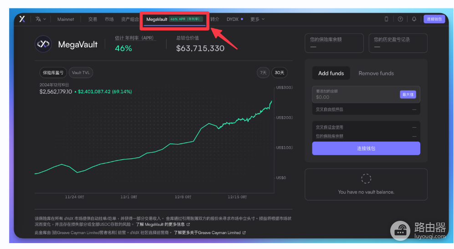The image size is (454, 249).
Task: Click the $63,715,330 total value locked
Action: [200, 48]
